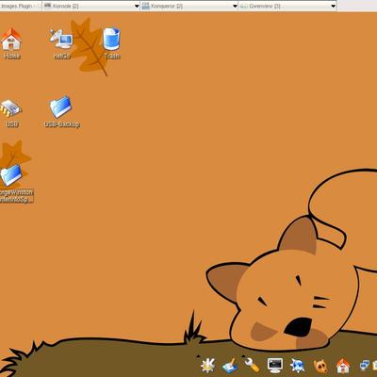This screenshot has width=377, height=377.
Task: Select the USB-Backup label text
Action: point(62,124)
